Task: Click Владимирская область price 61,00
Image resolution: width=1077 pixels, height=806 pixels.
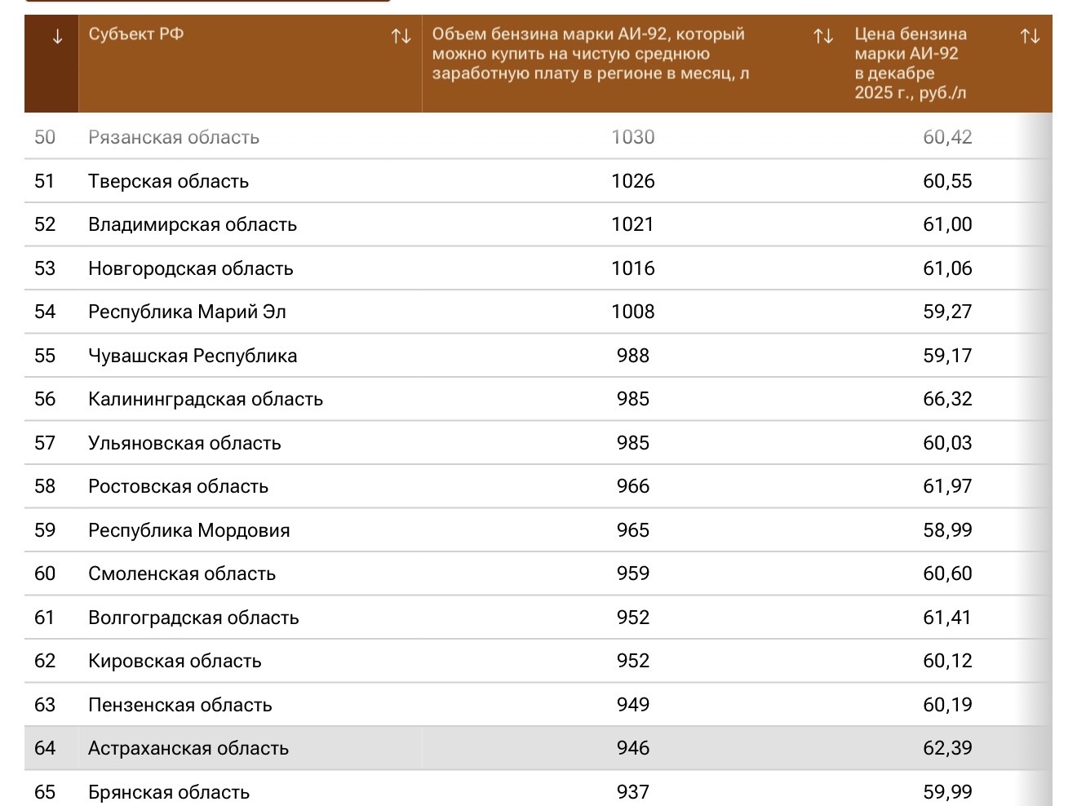Action: coord(946,224)
